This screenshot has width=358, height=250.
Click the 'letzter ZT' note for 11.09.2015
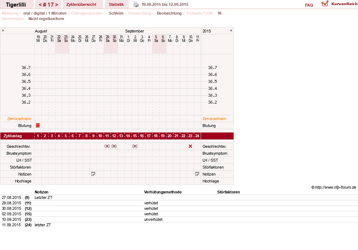43,225
